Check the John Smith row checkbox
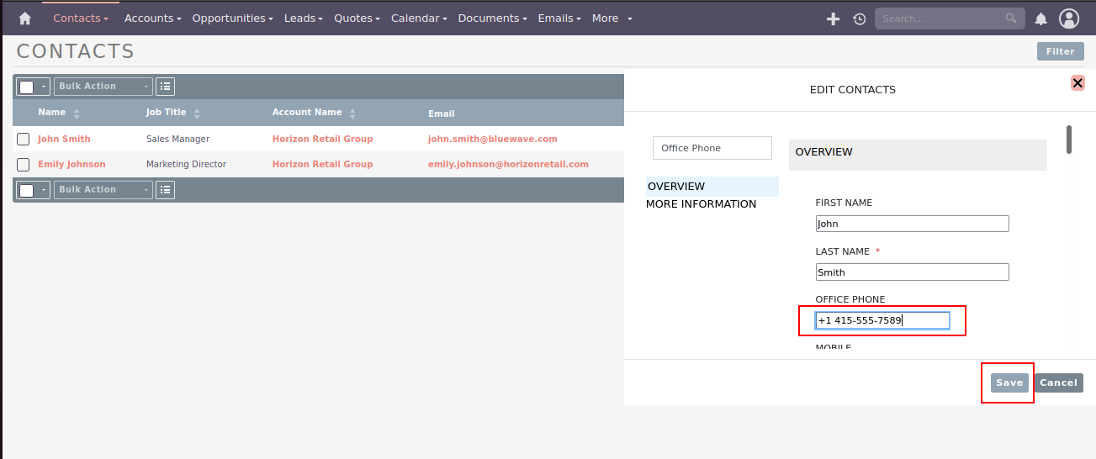 point(24,139)
